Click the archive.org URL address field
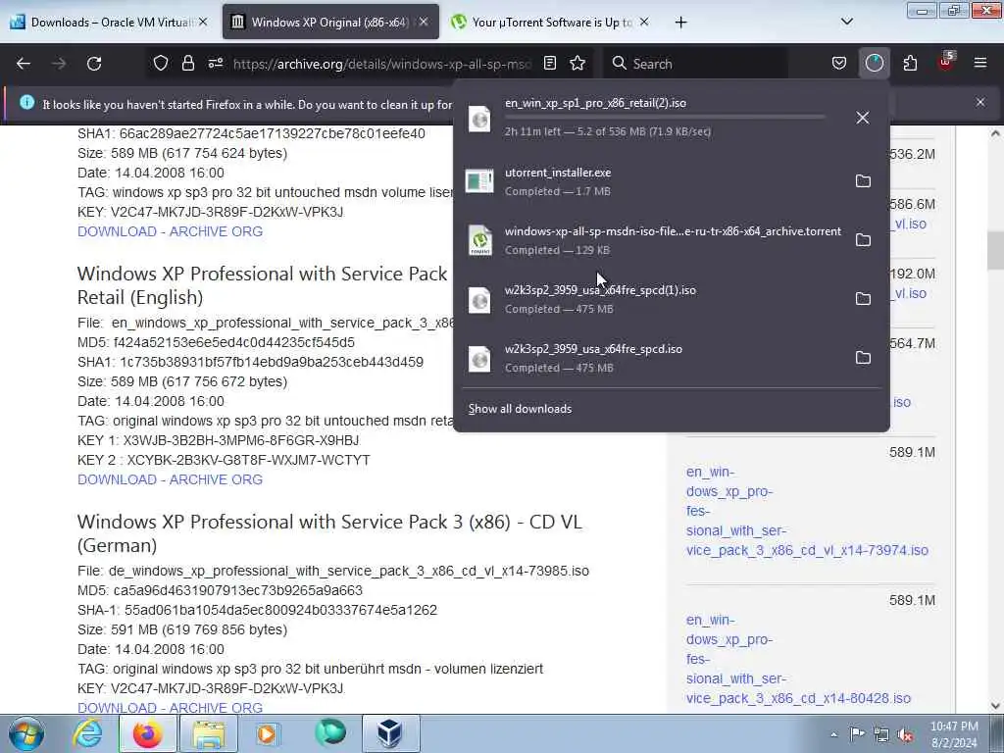The image size is (1004, 753). [382, 64]
